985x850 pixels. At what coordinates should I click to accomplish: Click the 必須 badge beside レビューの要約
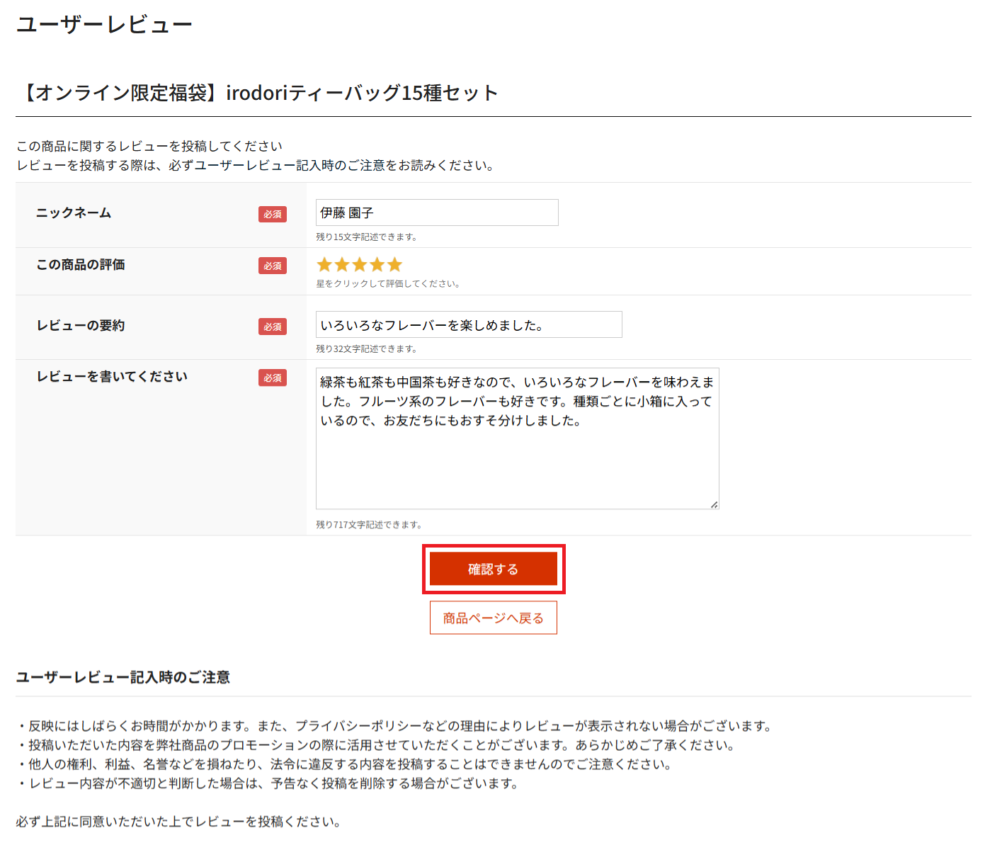click(x=273, y=327)
